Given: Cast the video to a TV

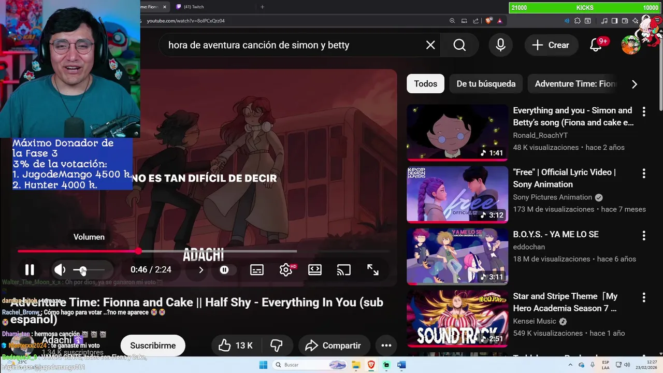Looking at the screenshot, I should [344, 270].
